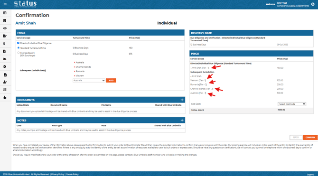Open the Privacy Policy link

click(57, 174)
